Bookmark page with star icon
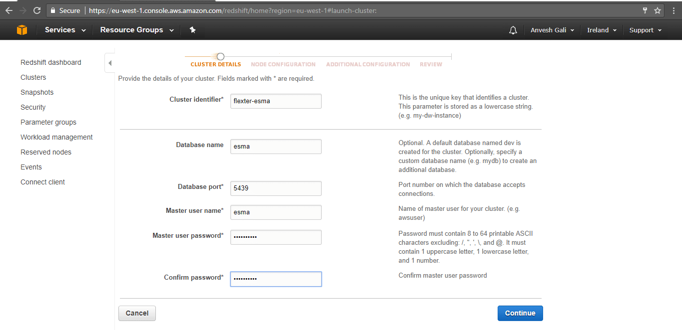Screen dimensions: 682x330 [x=658, y=10]
